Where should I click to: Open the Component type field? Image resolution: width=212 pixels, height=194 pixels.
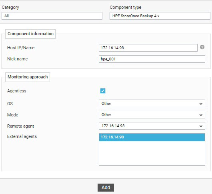click(x=160, y=16)
